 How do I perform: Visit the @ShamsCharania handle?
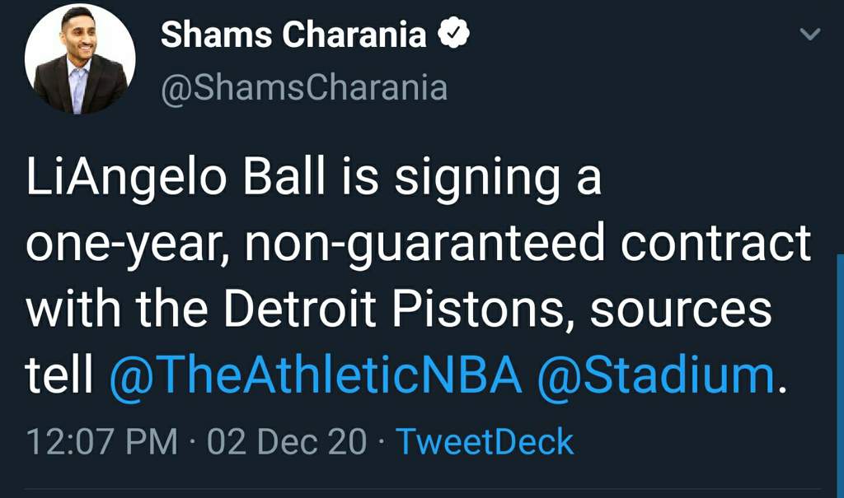304,87
